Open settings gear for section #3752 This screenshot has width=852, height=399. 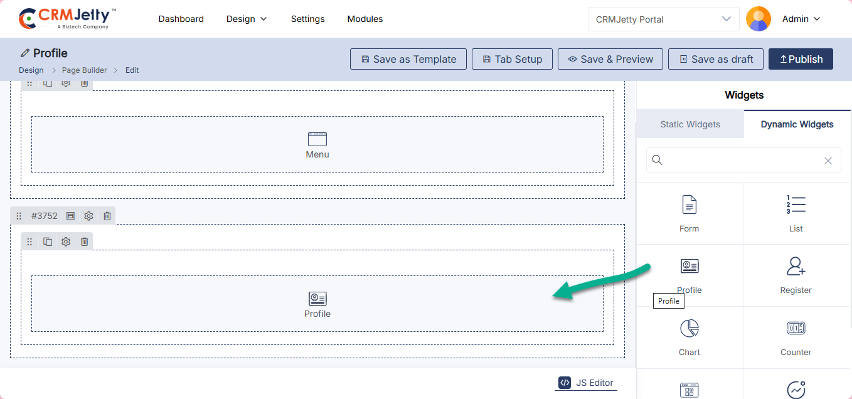[88, 216]
